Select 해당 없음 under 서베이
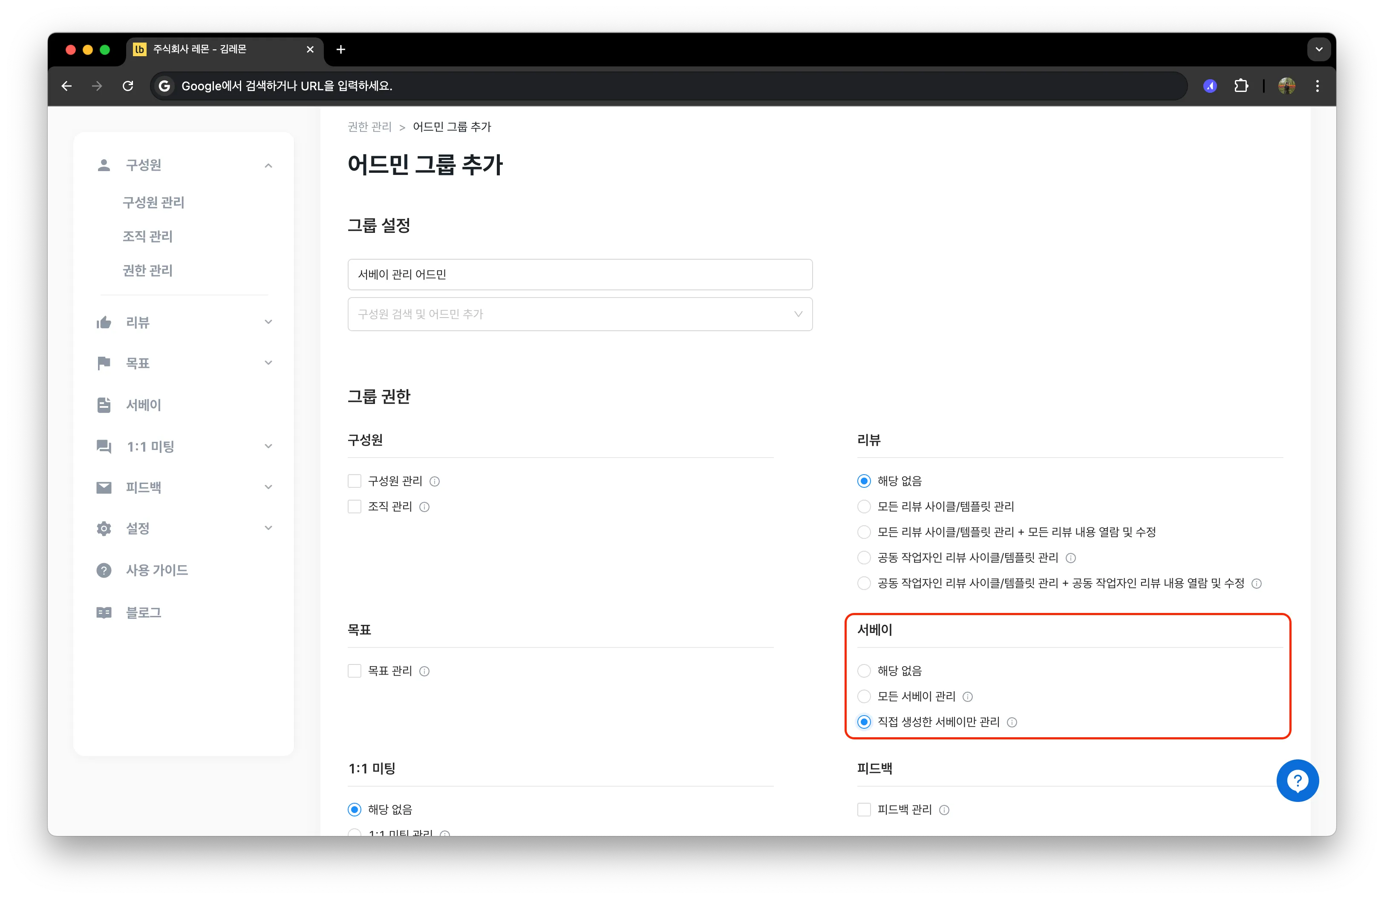Image resolution: width=1384 pixels, height=899 pixels. [x=864, y=671]
